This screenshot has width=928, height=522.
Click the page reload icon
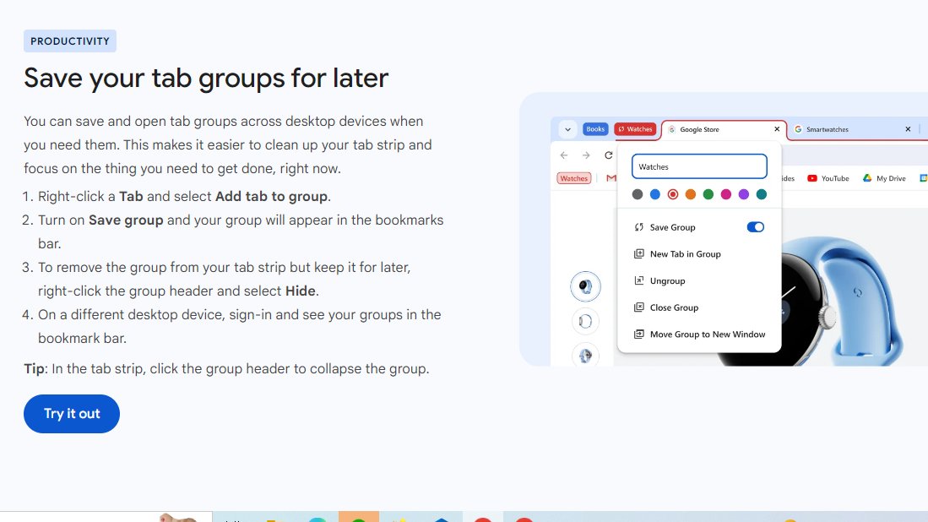[607, 155]
